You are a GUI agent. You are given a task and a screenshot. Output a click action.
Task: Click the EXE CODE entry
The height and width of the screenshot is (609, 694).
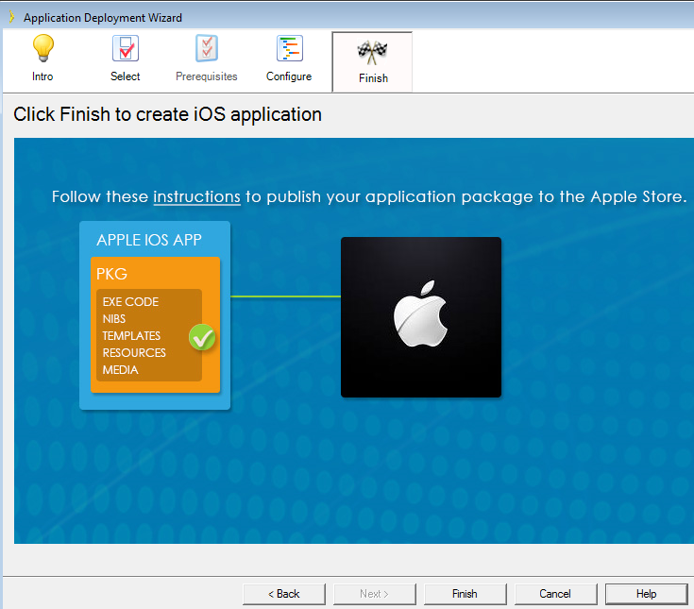(130, 302)
